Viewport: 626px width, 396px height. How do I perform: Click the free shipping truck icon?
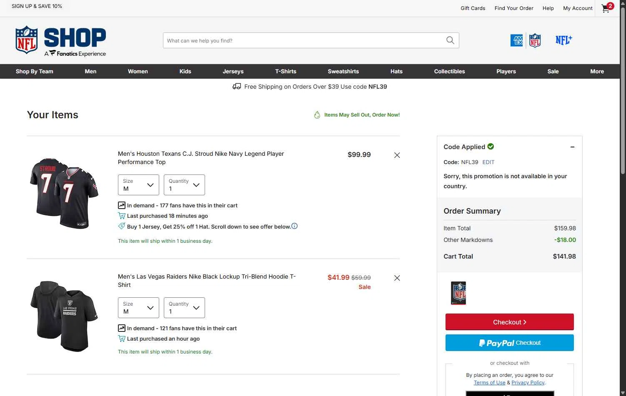[237, 87]
